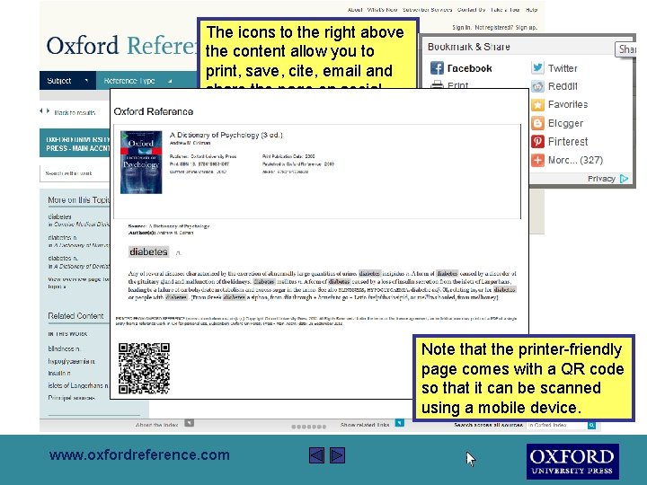The height and width of the screenshot is (485, 647).
Task: Click the Oxford Reference site logo
Action: pyautogui.click(x=122, y=46)
